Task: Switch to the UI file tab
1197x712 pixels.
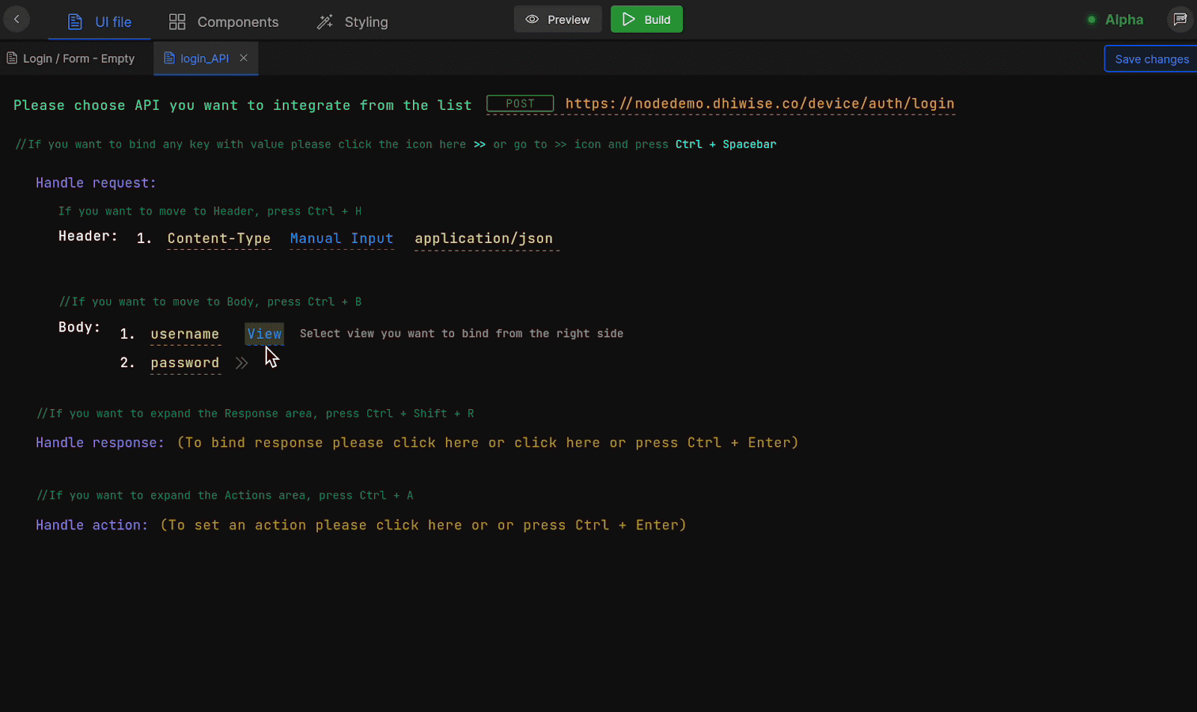Action: pos(100,22)
